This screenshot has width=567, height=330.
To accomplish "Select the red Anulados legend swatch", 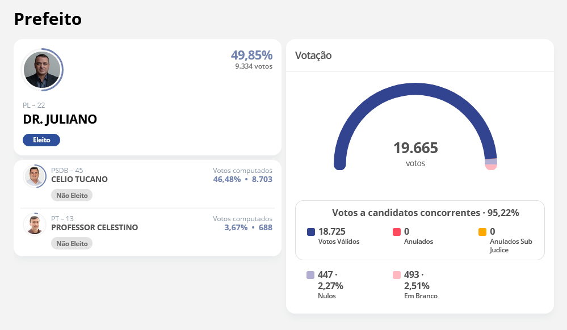I will [x=397, y=232].
